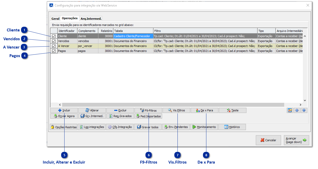318x169 pixels.
Task: Click the Tipo column header
Action: tap(266, 31)
